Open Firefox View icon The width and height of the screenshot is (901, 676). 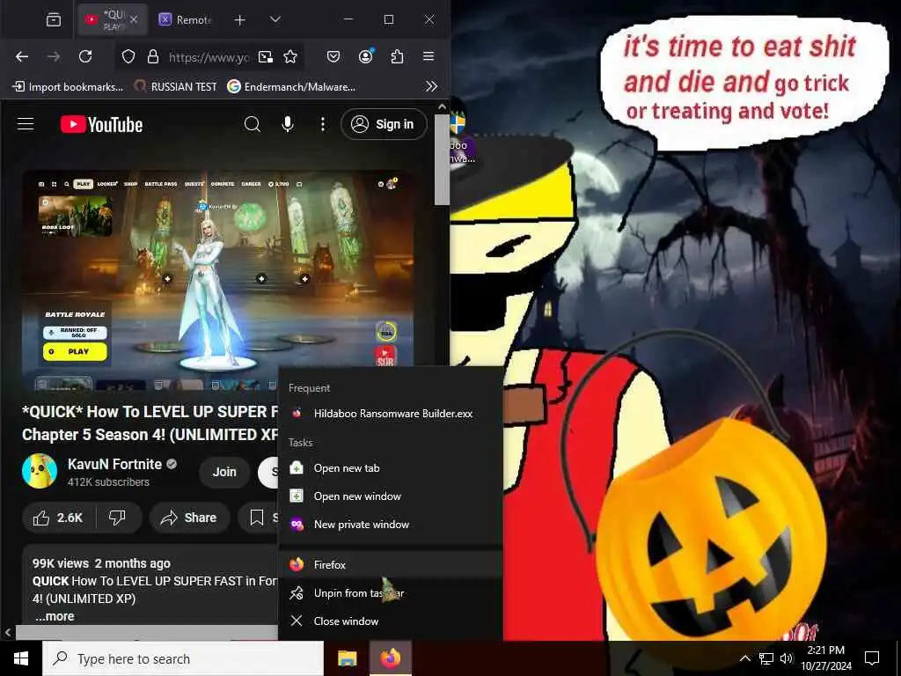54,19
